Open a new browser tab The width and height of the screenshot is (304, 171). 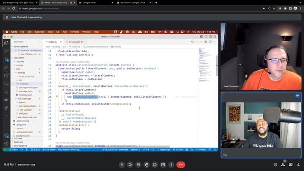point(156,3)
